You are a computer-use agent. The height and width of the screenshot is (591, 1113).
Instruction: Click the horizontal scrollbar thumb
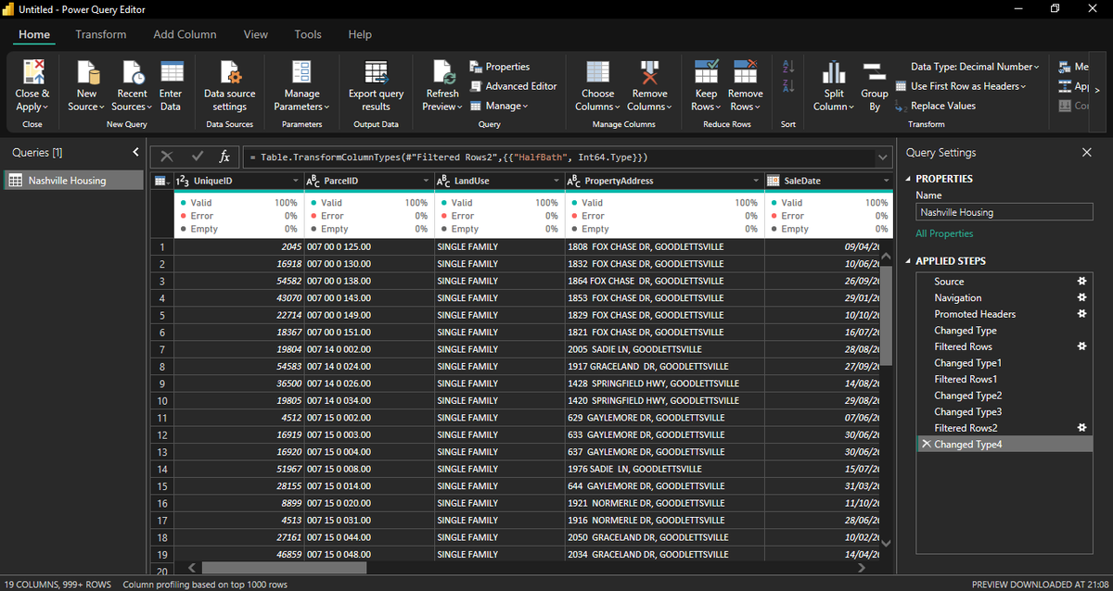pos(284,568)
